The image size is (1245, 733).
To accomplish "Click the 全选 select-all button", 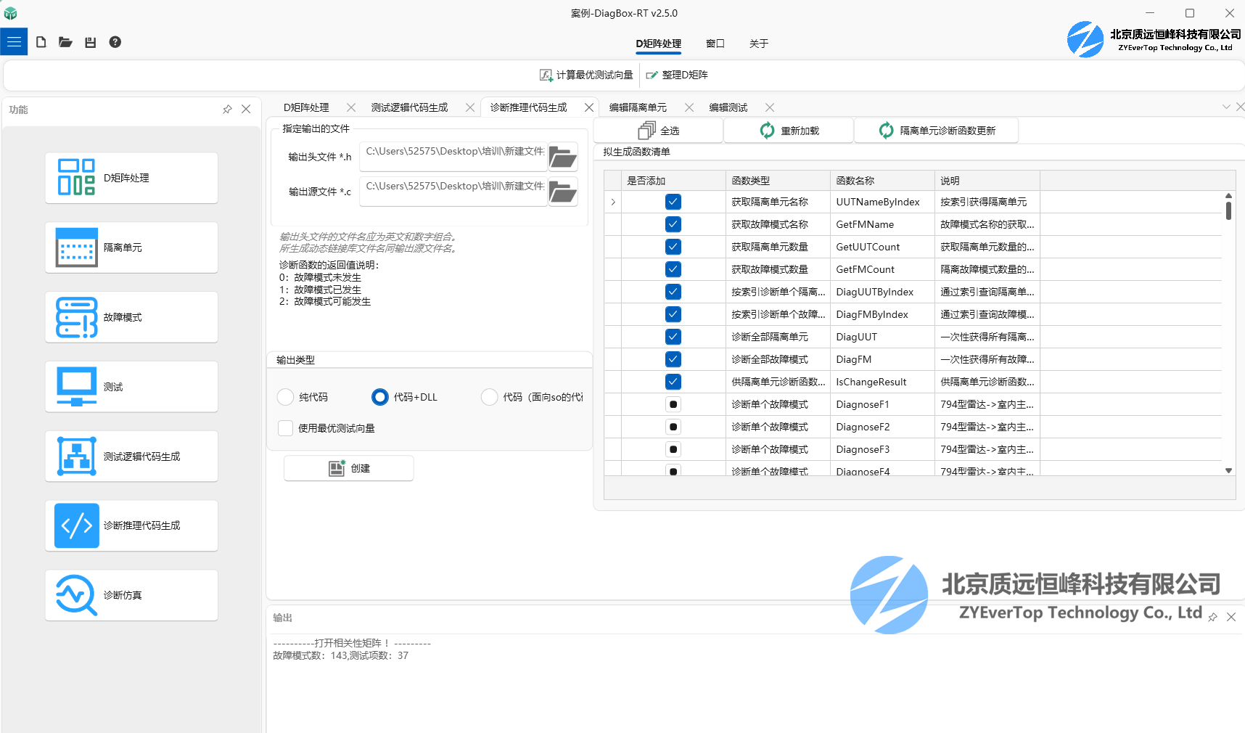I will pos(659,131).
